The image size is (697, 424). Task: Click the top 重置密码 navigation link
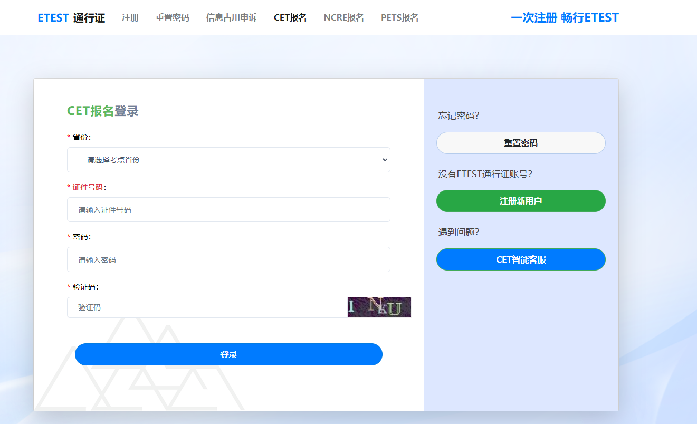[x=172, y=17]
